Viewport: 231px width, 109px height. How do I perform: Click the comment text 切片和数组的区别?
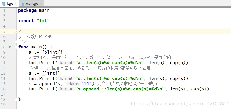(35, 36)
